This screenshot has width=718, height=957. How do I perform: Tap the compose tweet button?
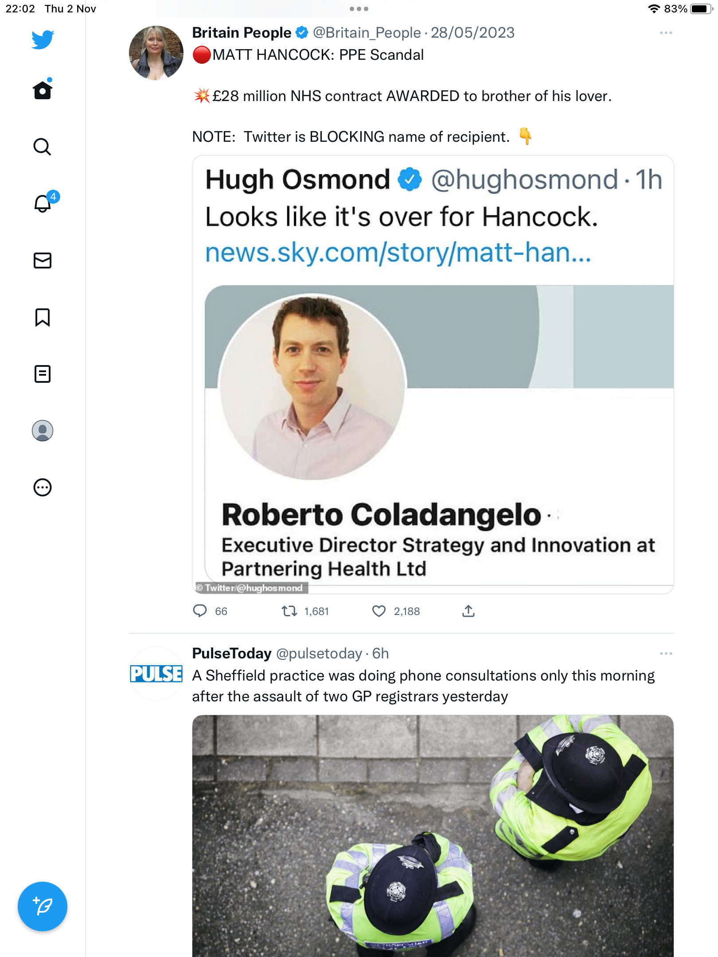click(x=43, y=906)
